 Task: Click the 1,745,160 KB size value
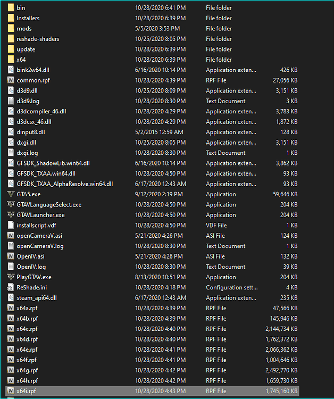[281, 391]
